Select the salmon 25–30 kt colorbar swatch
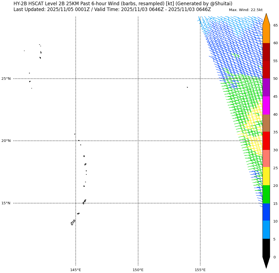 click(266, 158)
